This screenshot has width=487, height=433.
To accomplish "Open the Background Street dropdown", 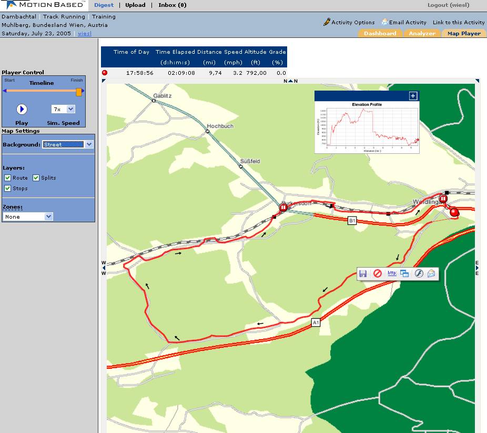I will 89,144.
